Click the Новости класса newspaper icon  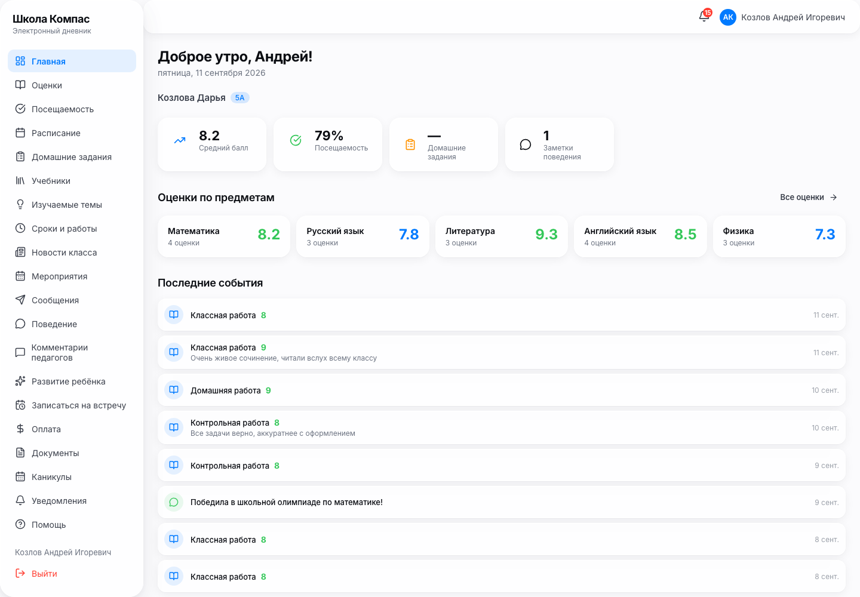tap(20, 252)
